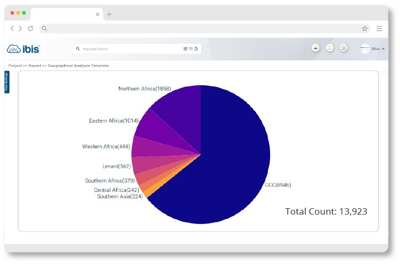The image size is (400, 264).
Task: Open advanced search filter icon
Action: coord(185,49)
